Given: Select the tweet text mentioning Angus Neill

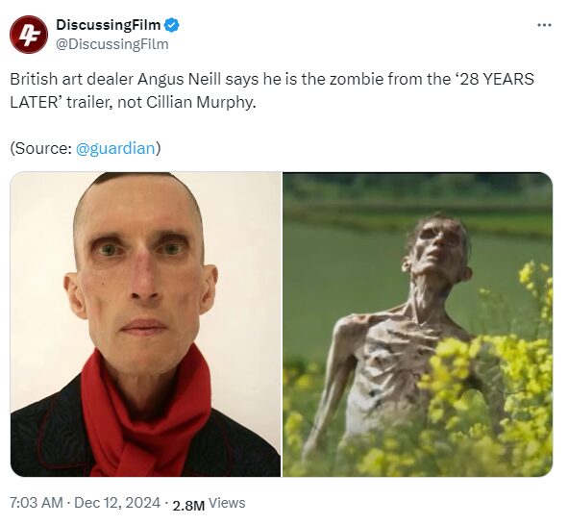Looking at the screenshot, I should pyautogui.click(x=272, y=90).
